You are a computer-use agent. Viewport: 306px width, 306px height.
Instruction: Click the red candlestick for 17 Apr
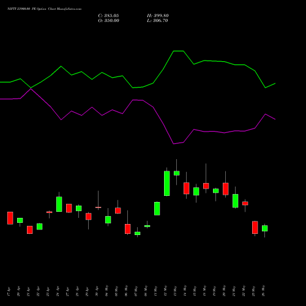[x=10, y=218]
